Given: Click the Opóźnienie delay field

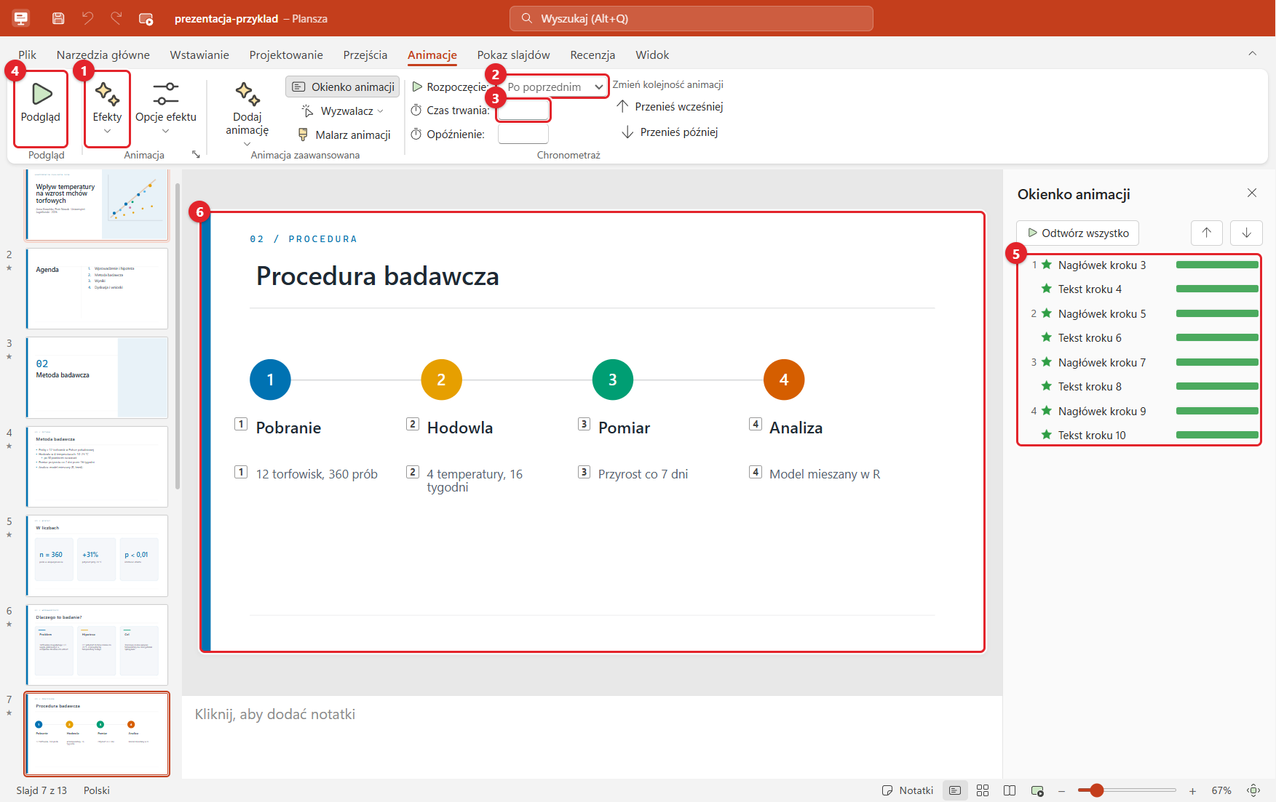Looking at the screenshot, I should pos(523,135).
